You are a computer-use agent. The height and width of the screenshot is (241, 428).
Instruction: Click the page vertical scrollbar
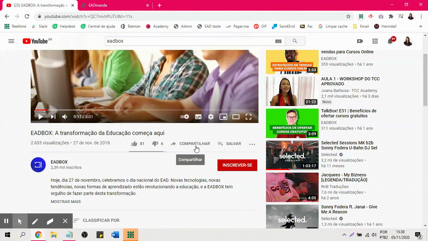(425, 80)
